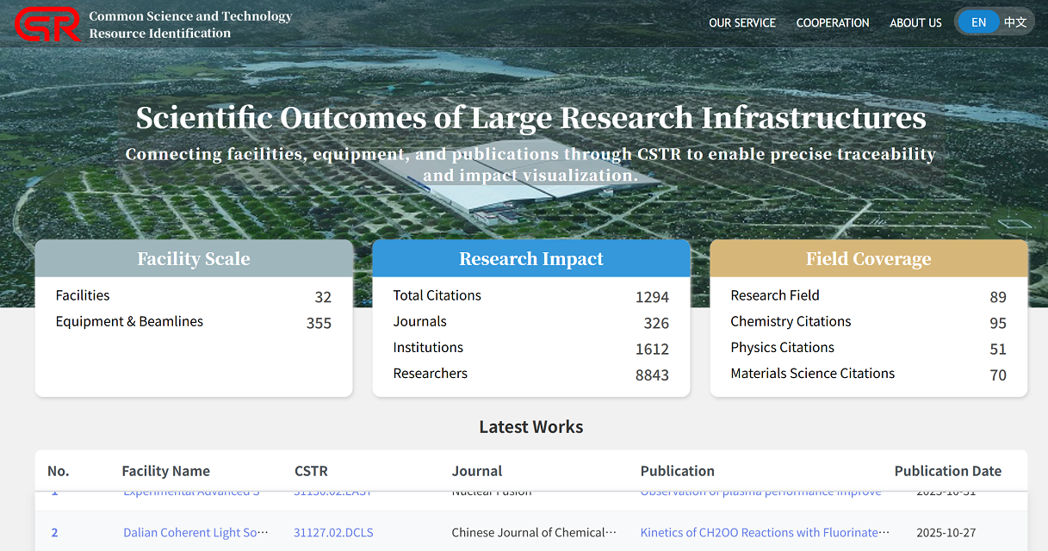1048x551 pixels.
Task: Select the Total Citations count 1294
Action: (651, 297)
